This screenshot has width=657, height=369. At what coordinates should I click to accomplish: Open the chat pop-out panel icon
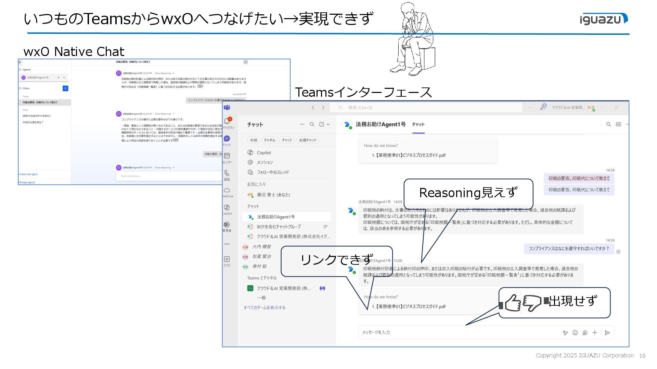[618, 124]
